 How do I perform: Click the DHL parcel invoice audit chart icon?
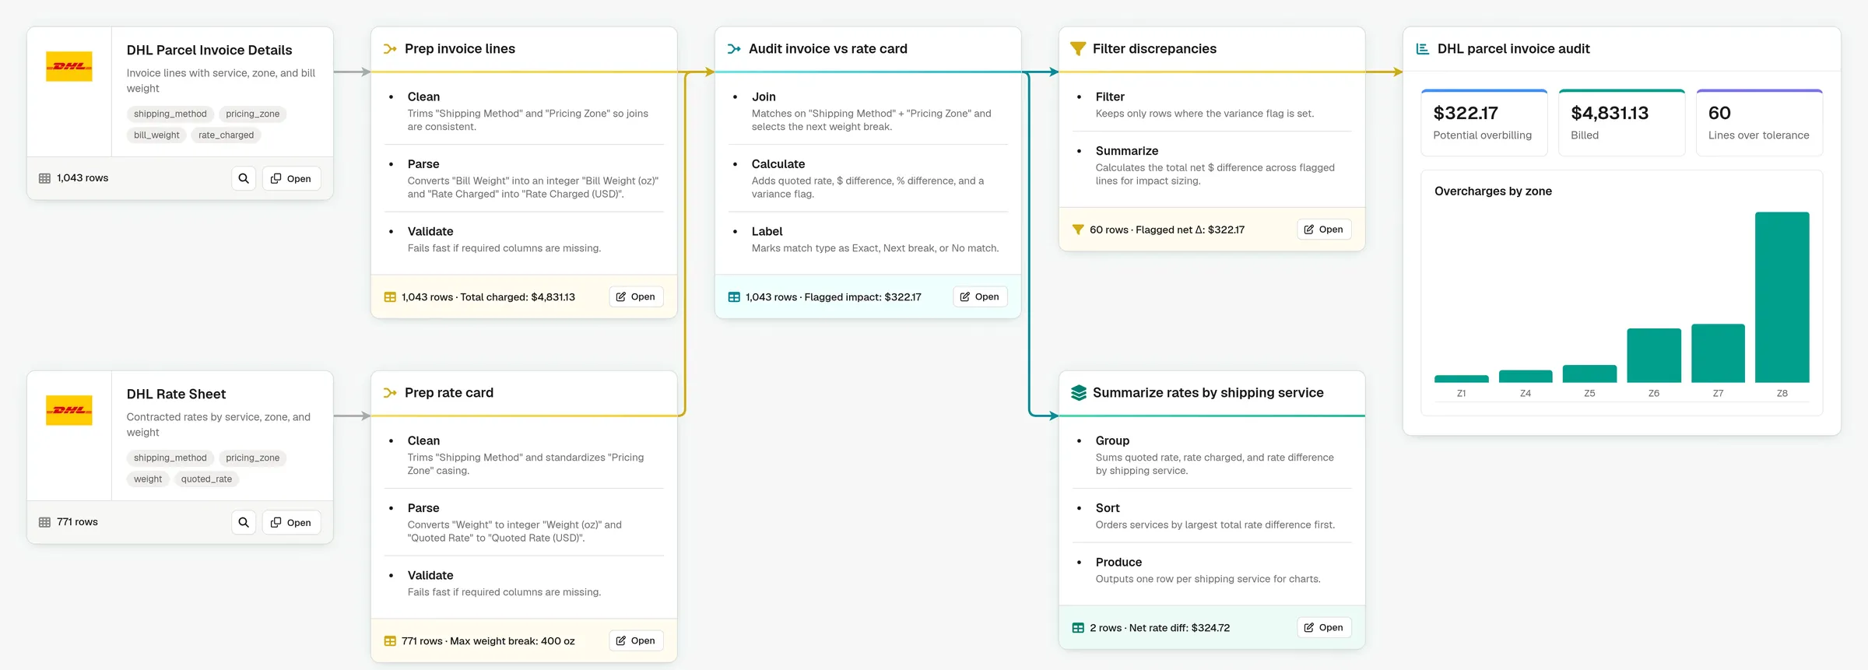(1423, 49)
